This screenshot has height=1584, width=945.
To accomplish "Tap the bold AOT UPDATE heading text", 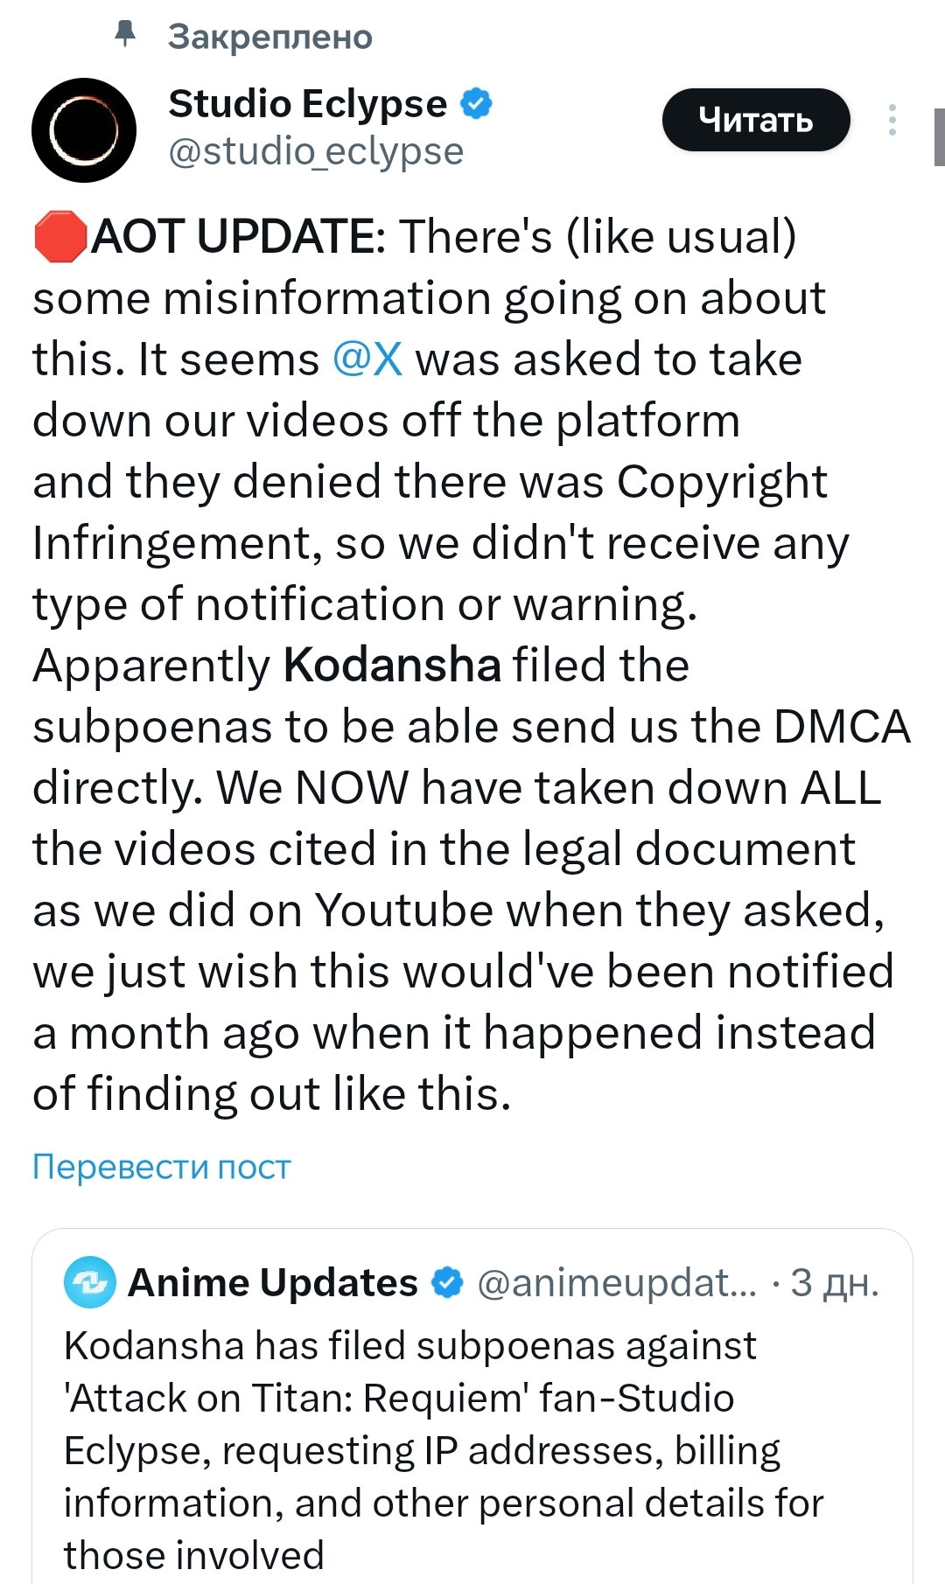I will click(238, 236).
